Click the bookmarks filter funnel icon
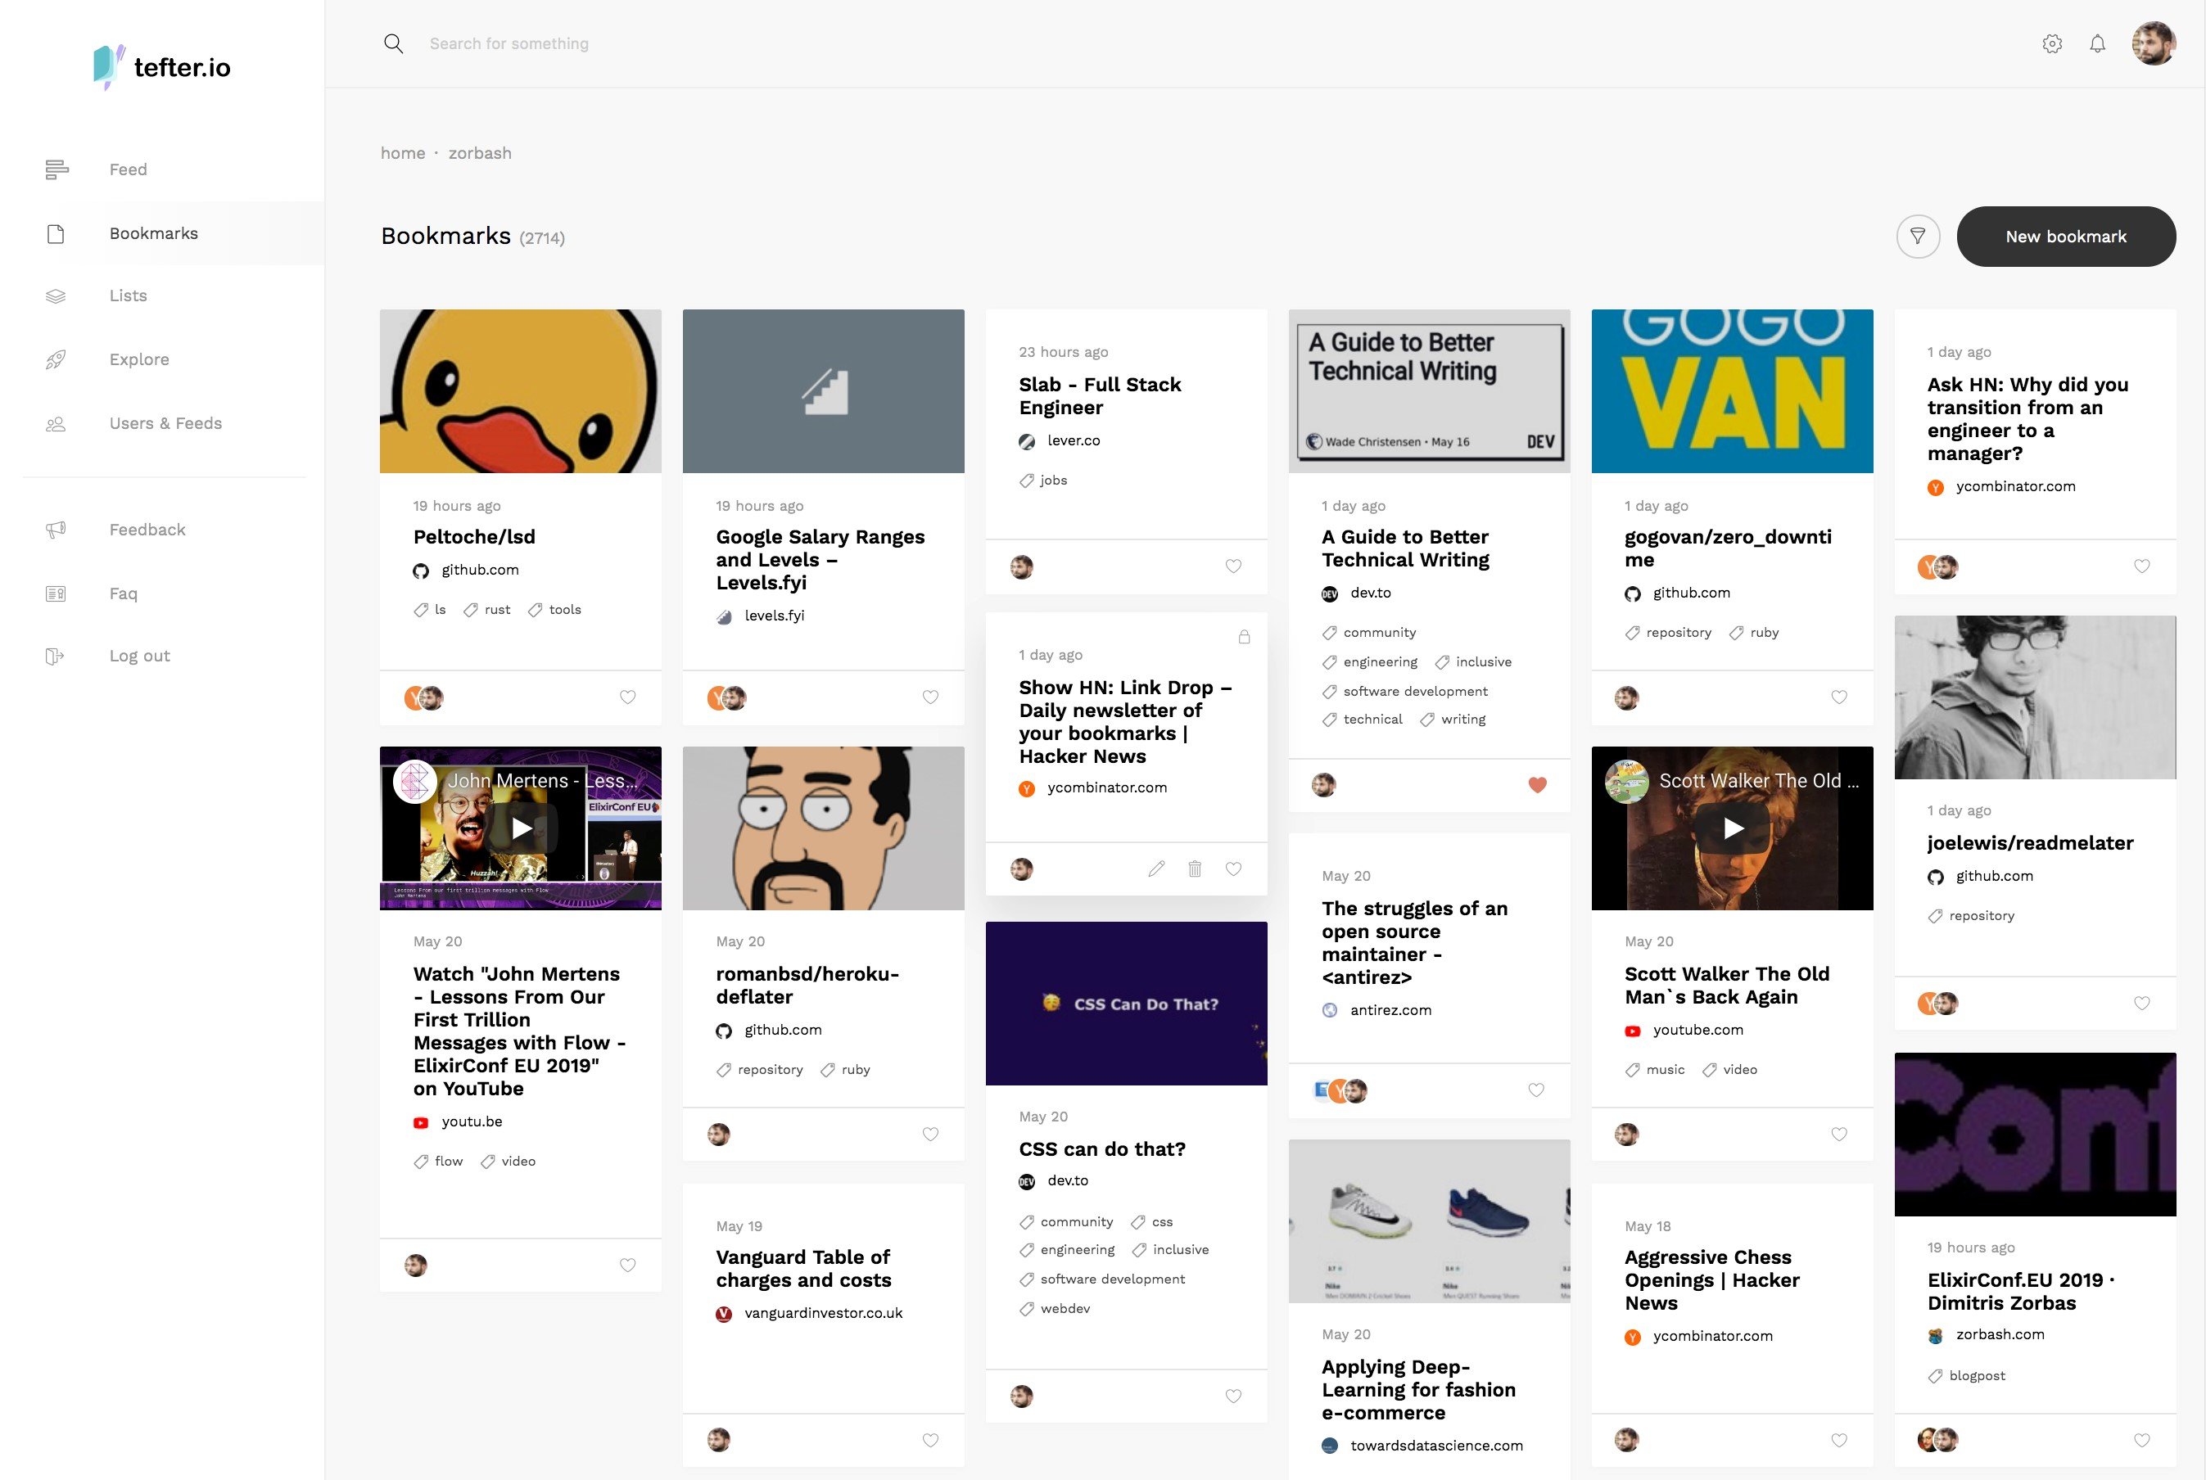2206x1480 pixels. tap(1917, 236)
